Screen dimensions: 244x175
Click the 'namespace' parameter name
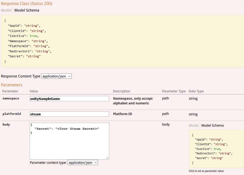(x=11, y=99)
